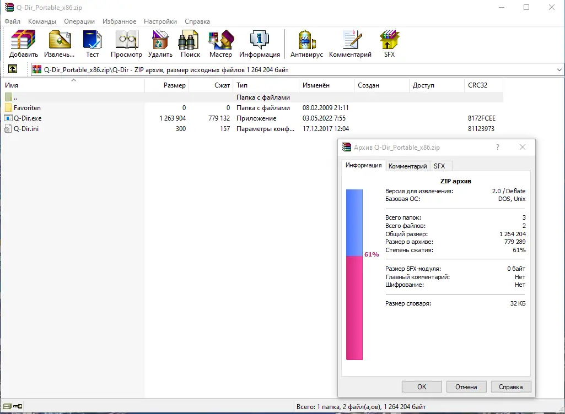Sort by the Сжат column header
565x414 pixels.
click(211, 85)
